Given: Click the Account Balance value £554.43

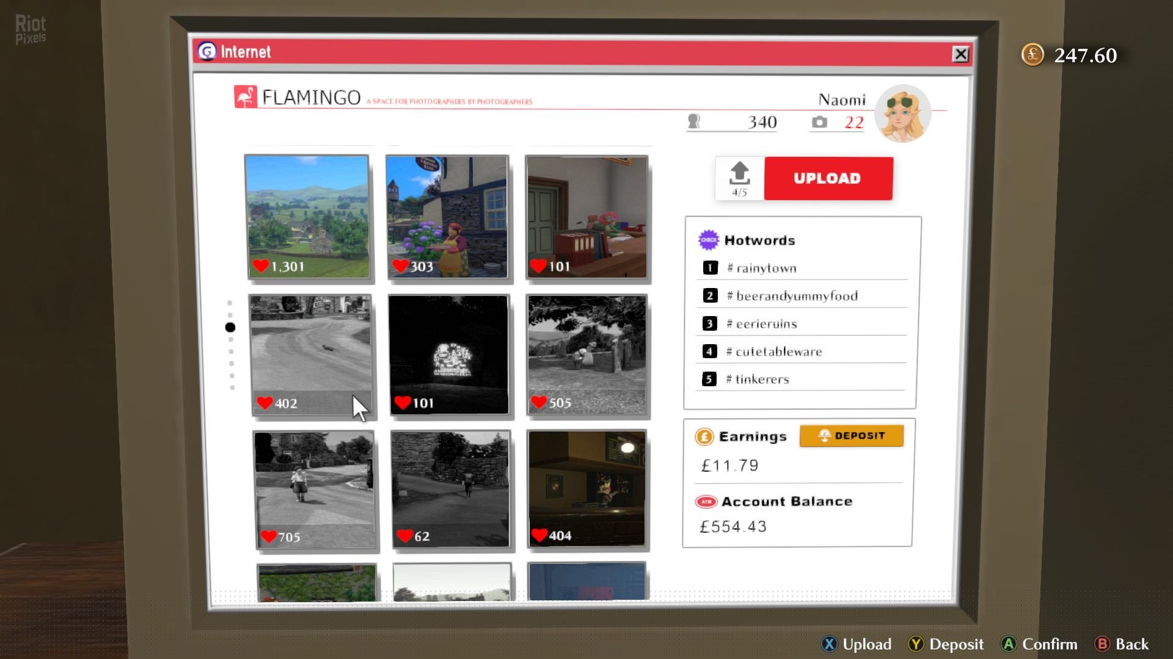Looking at the screenshot, I should [733, 527].
